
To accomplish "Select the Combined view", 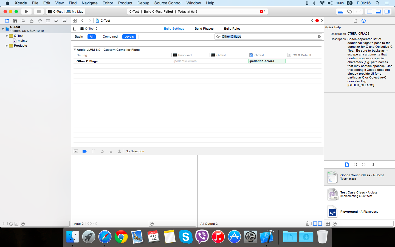I will [x=110, y=37].
